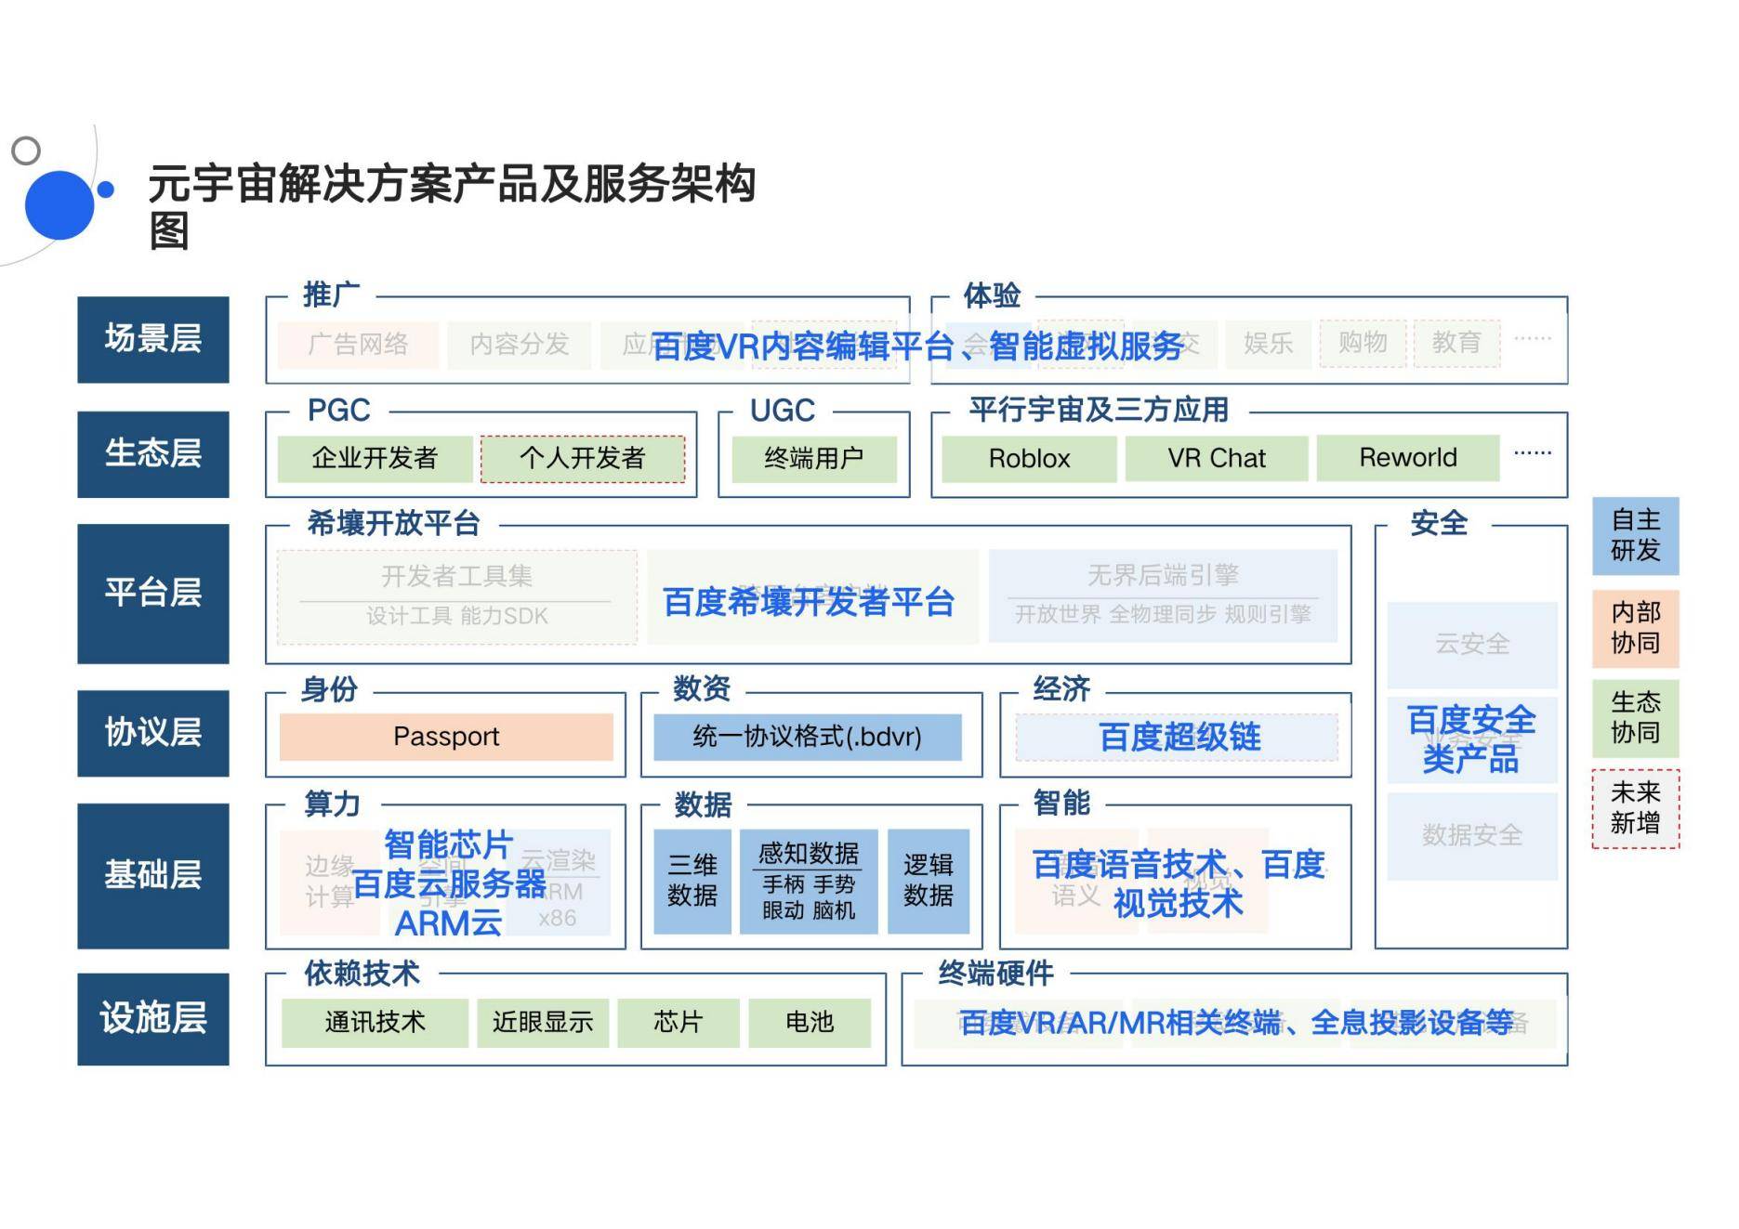Click the 电池 box
This screenshot has height=1229, width=1739.
(x=810, y=1023)
